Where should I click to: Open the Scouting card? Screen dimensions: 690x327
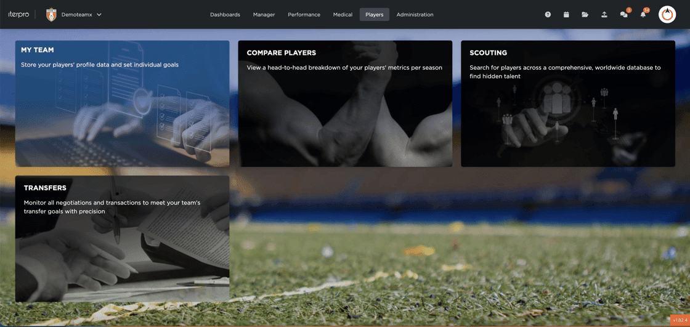pyautogui.click(x=568, y=103)
